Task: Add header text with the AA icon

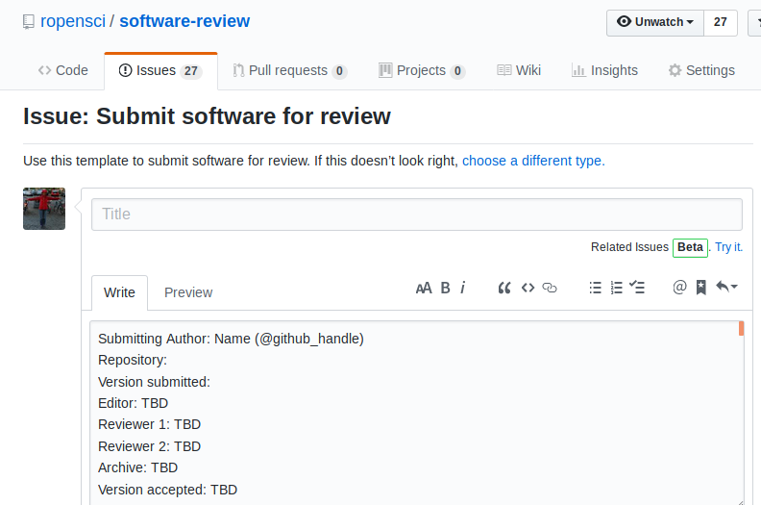Action: pyautogui.click(x=423, y=288)
